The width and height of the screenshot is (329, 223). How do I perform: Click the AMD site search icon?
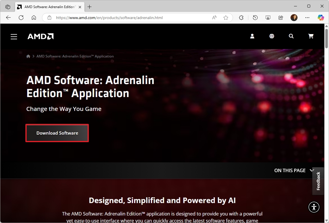(x=291, y=36)
